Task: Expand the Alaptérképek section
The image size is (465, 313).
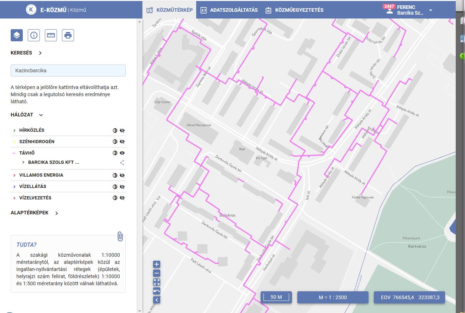Action: [x=57, y=213]
